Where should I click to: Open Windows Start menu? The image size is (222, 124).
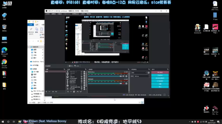pos(2,122)
